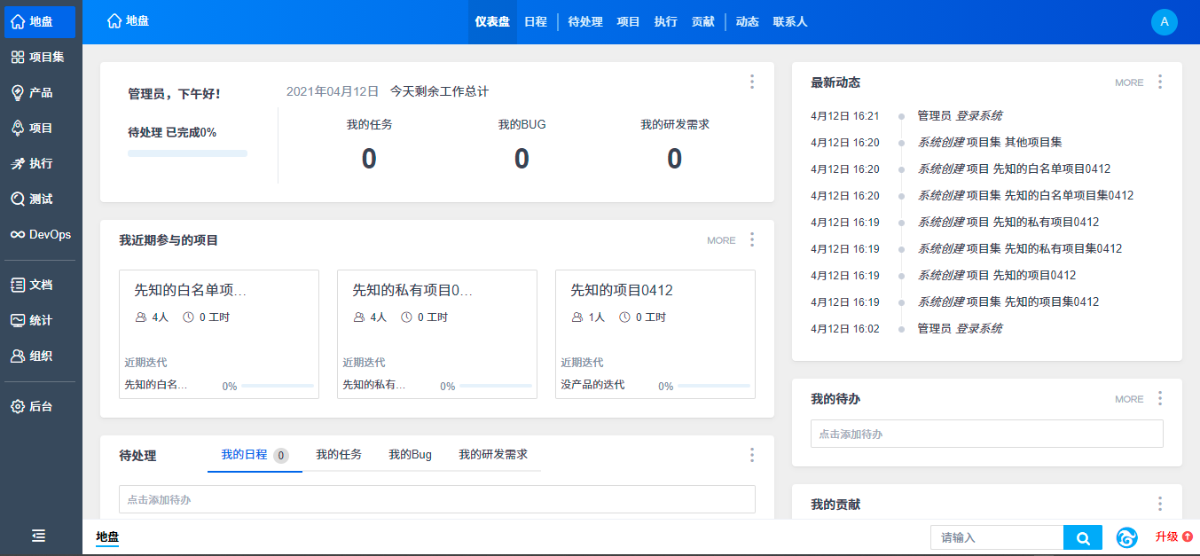Image resolution: width=1200 pixels, height=556 pixels.
Task: Click the 我的待办 add-todo input field
Action: point(986,434)
